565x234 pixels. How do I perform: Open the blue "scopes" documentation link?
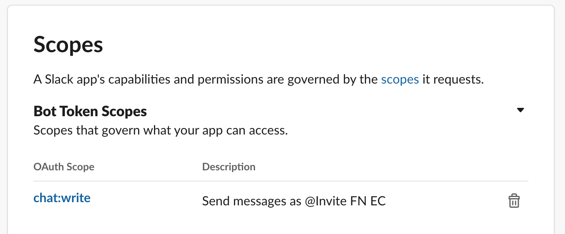point(400,79)
